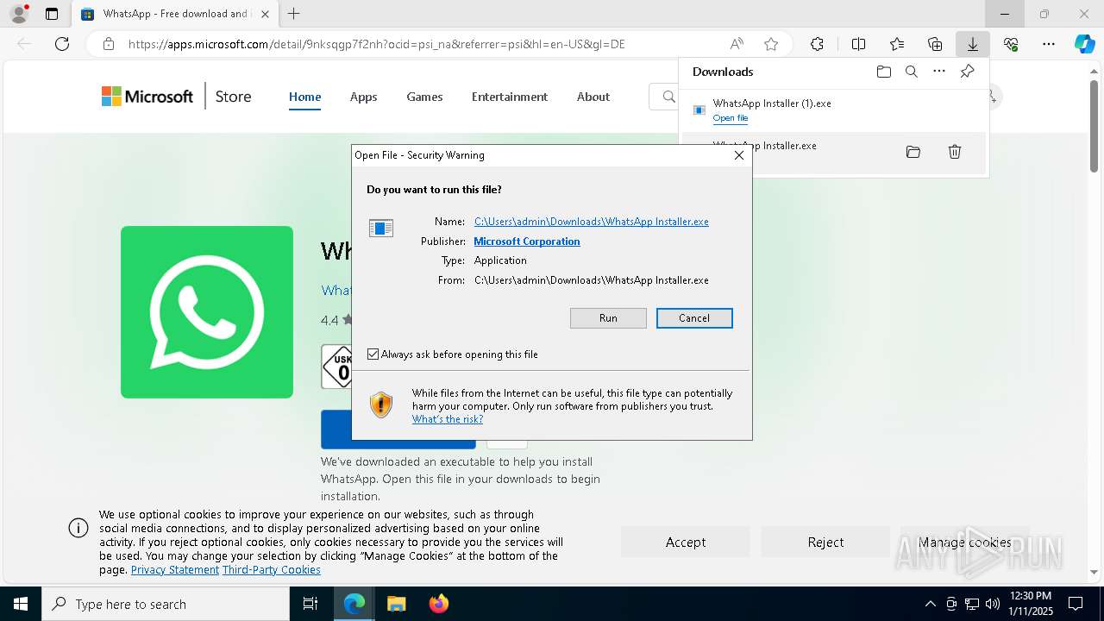The width and height of the screenshot is (1104, 621).
Task: Run the WhatsApp Installer file
Action: click(608, 318)
